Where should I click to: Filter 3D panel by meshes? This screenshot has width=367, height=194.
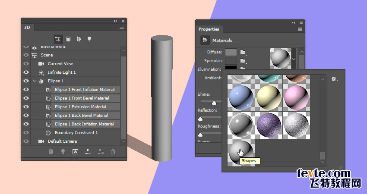(68, 39)
